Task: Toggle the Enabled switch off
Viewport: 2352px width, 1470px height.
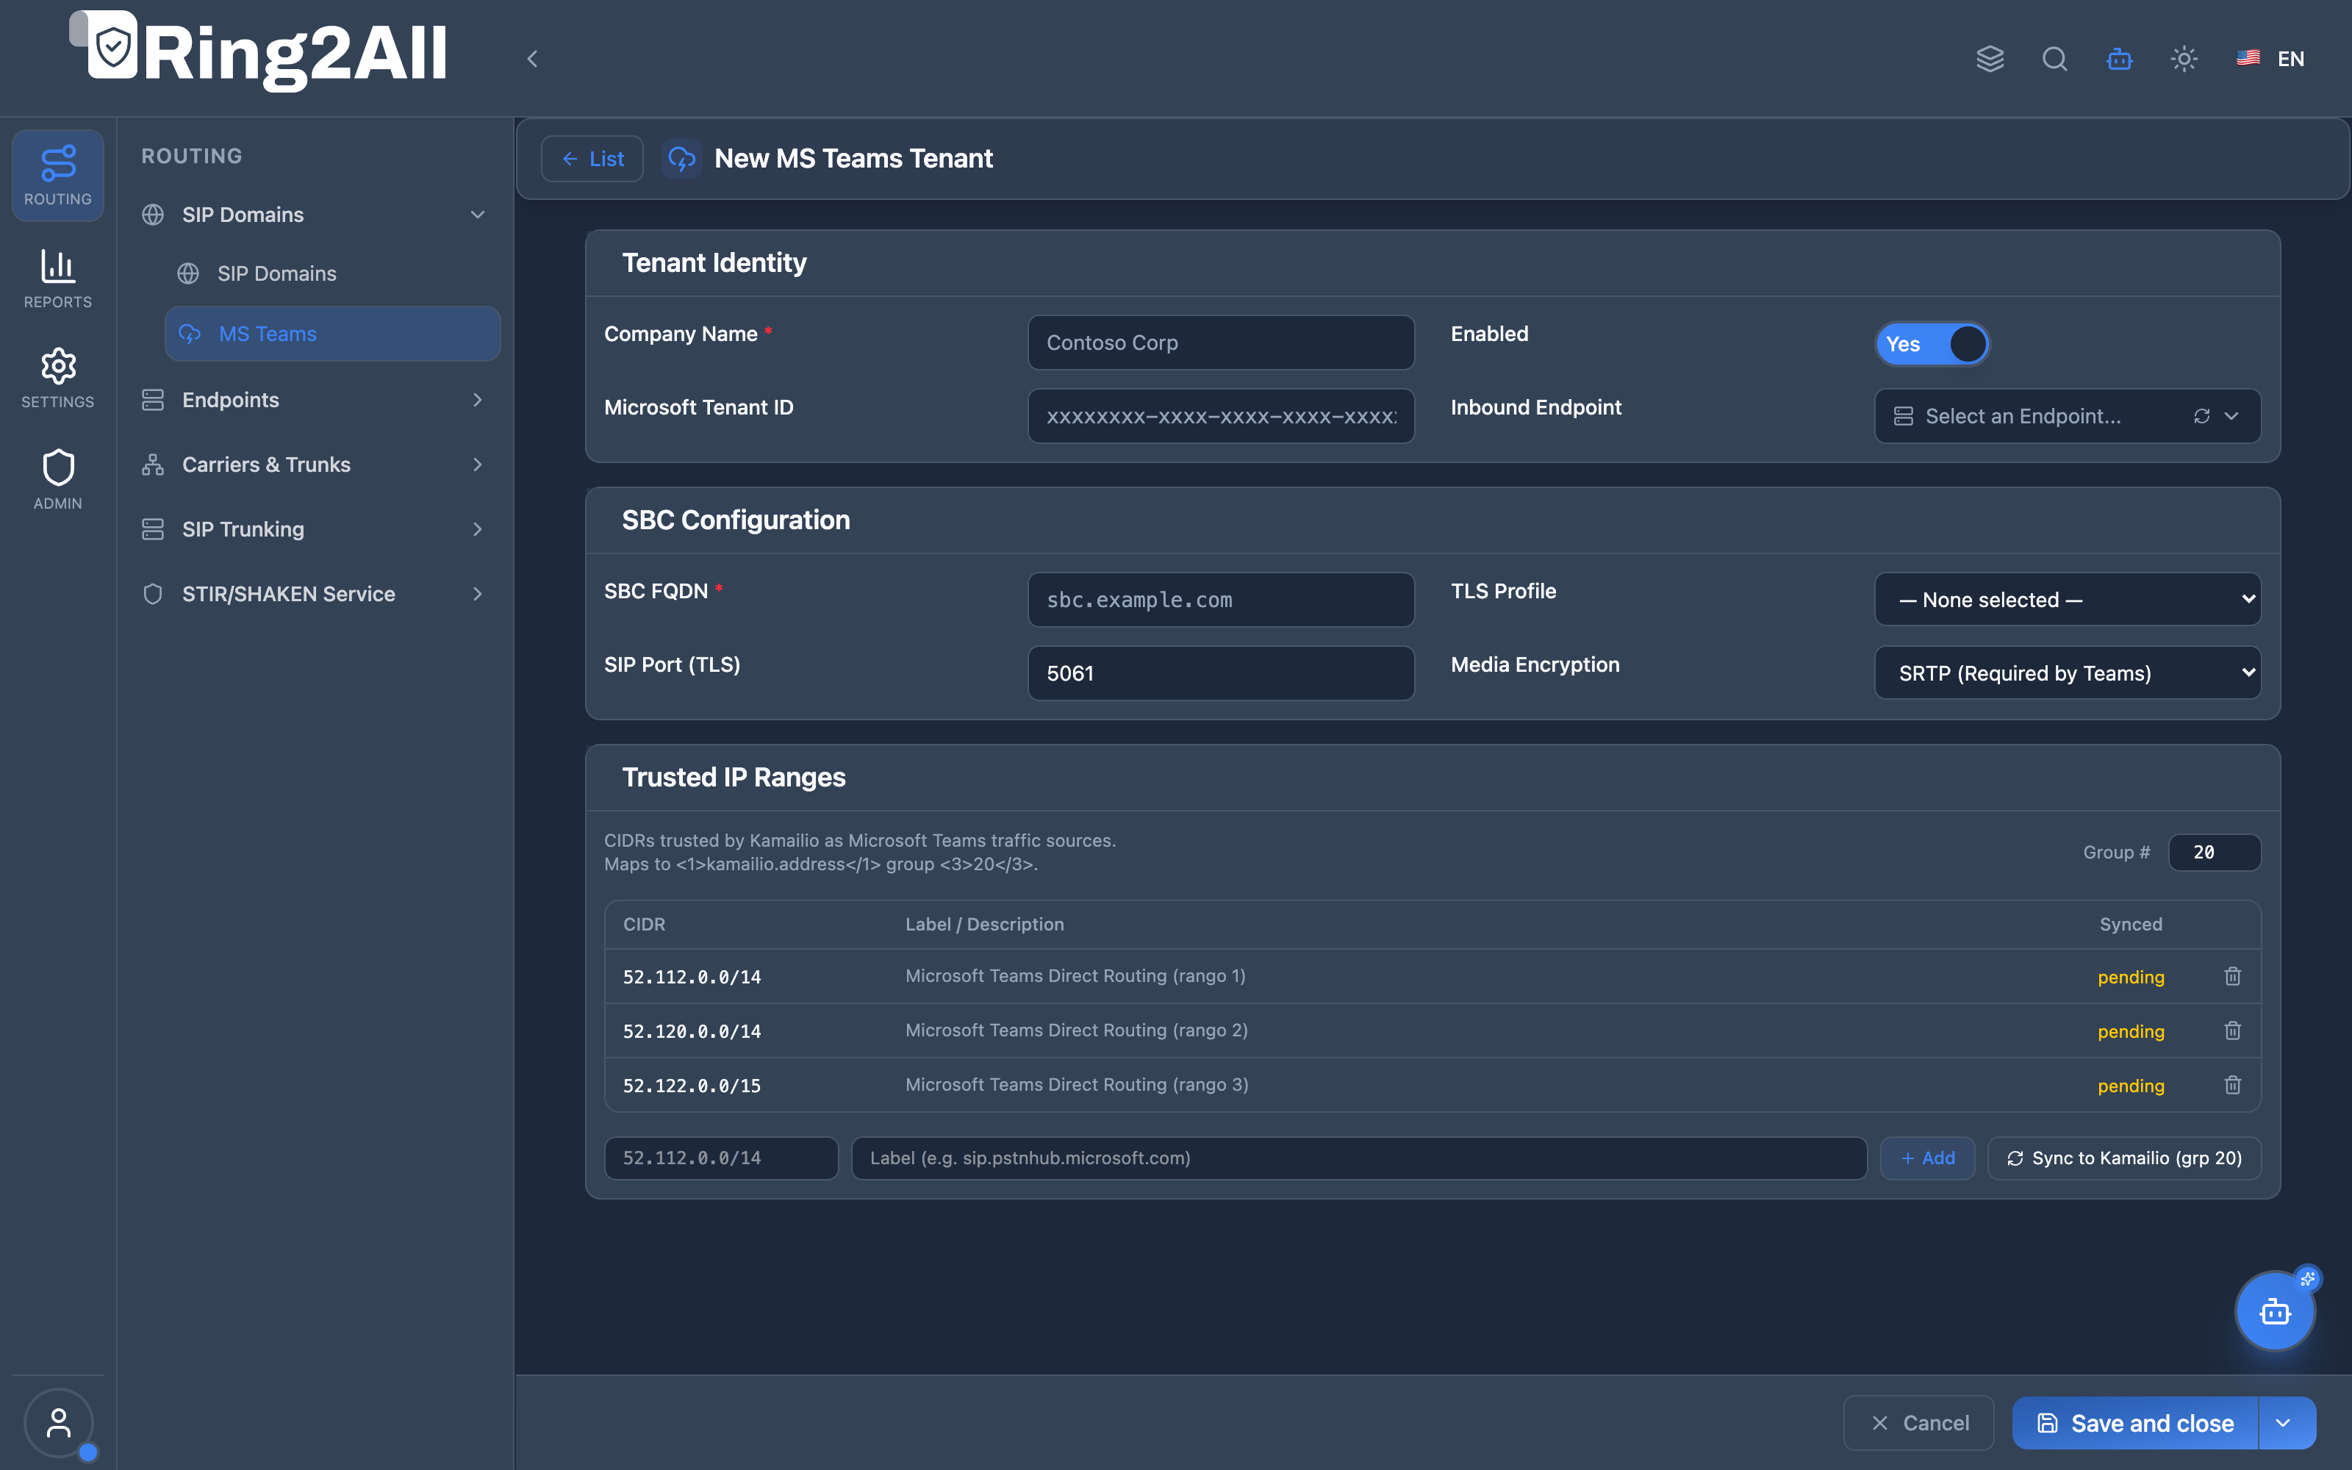Action: pos(1932,344)
